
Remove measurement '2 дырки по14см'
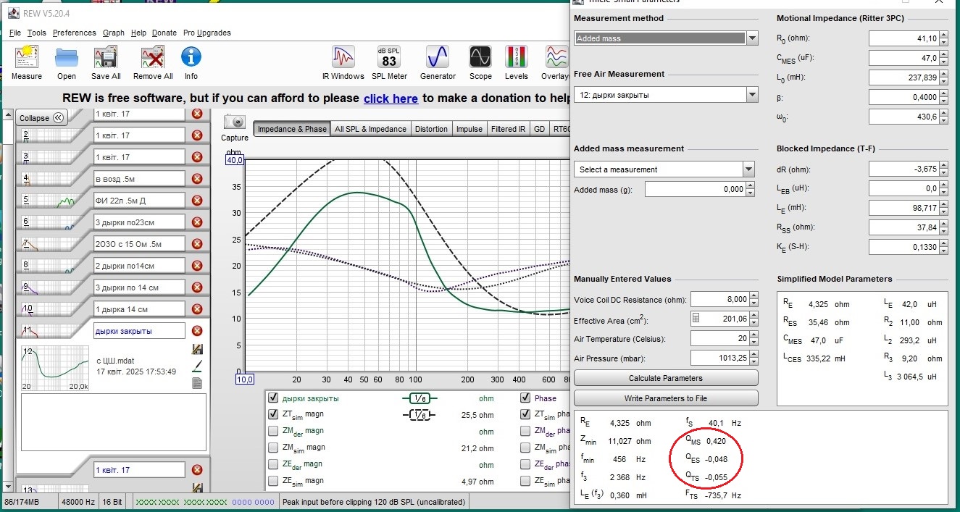pyautogui.click(x=196, y=265)
